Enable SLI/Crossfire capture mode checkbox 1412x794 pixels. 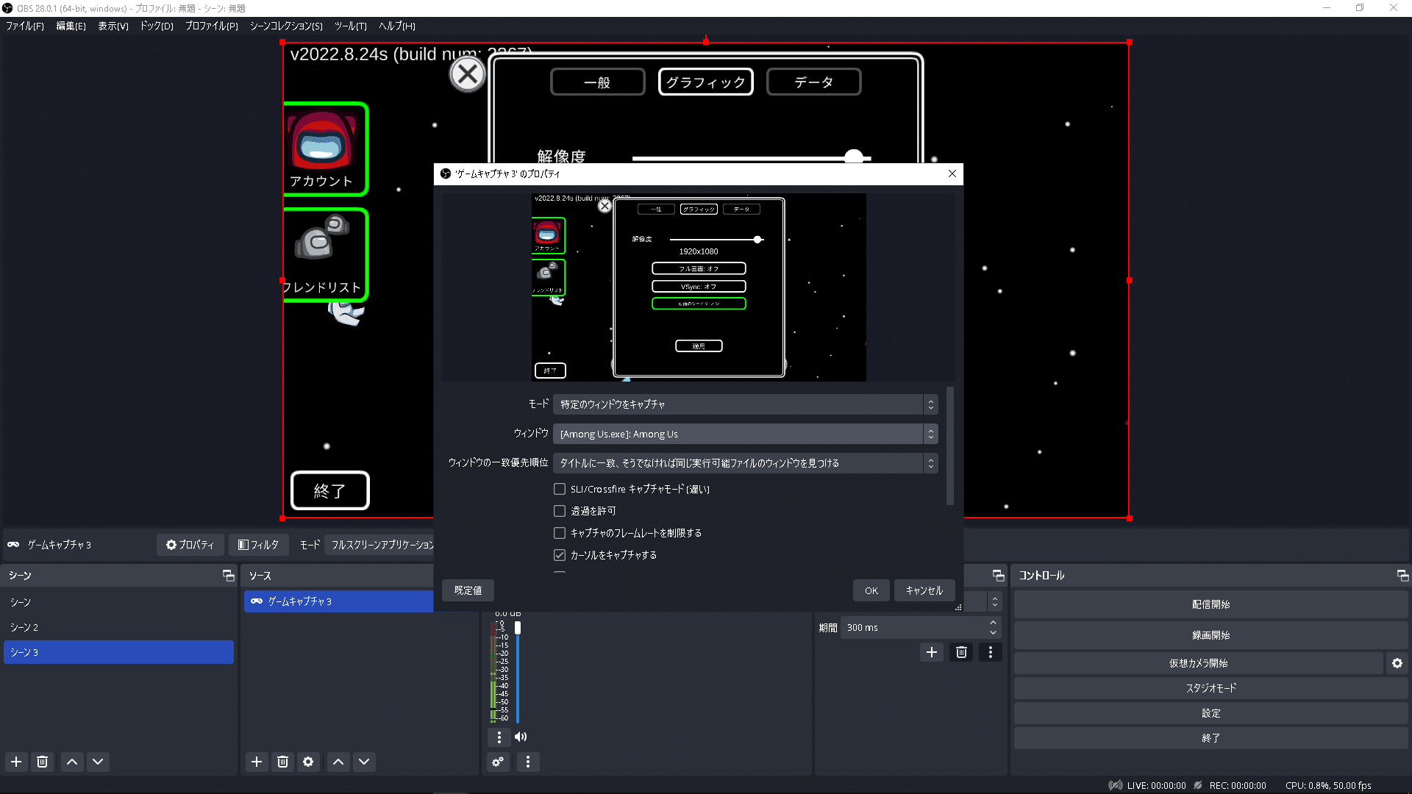pos(560,489)
